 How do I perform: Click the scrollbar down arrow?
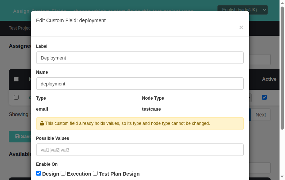(x=282, y=177)
